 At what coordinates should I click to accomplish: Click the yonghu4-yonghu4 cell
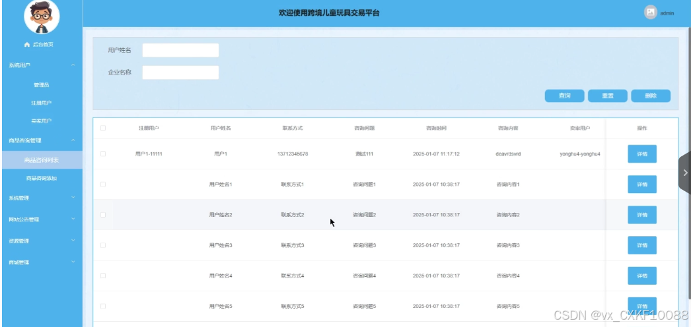point(580,154)
